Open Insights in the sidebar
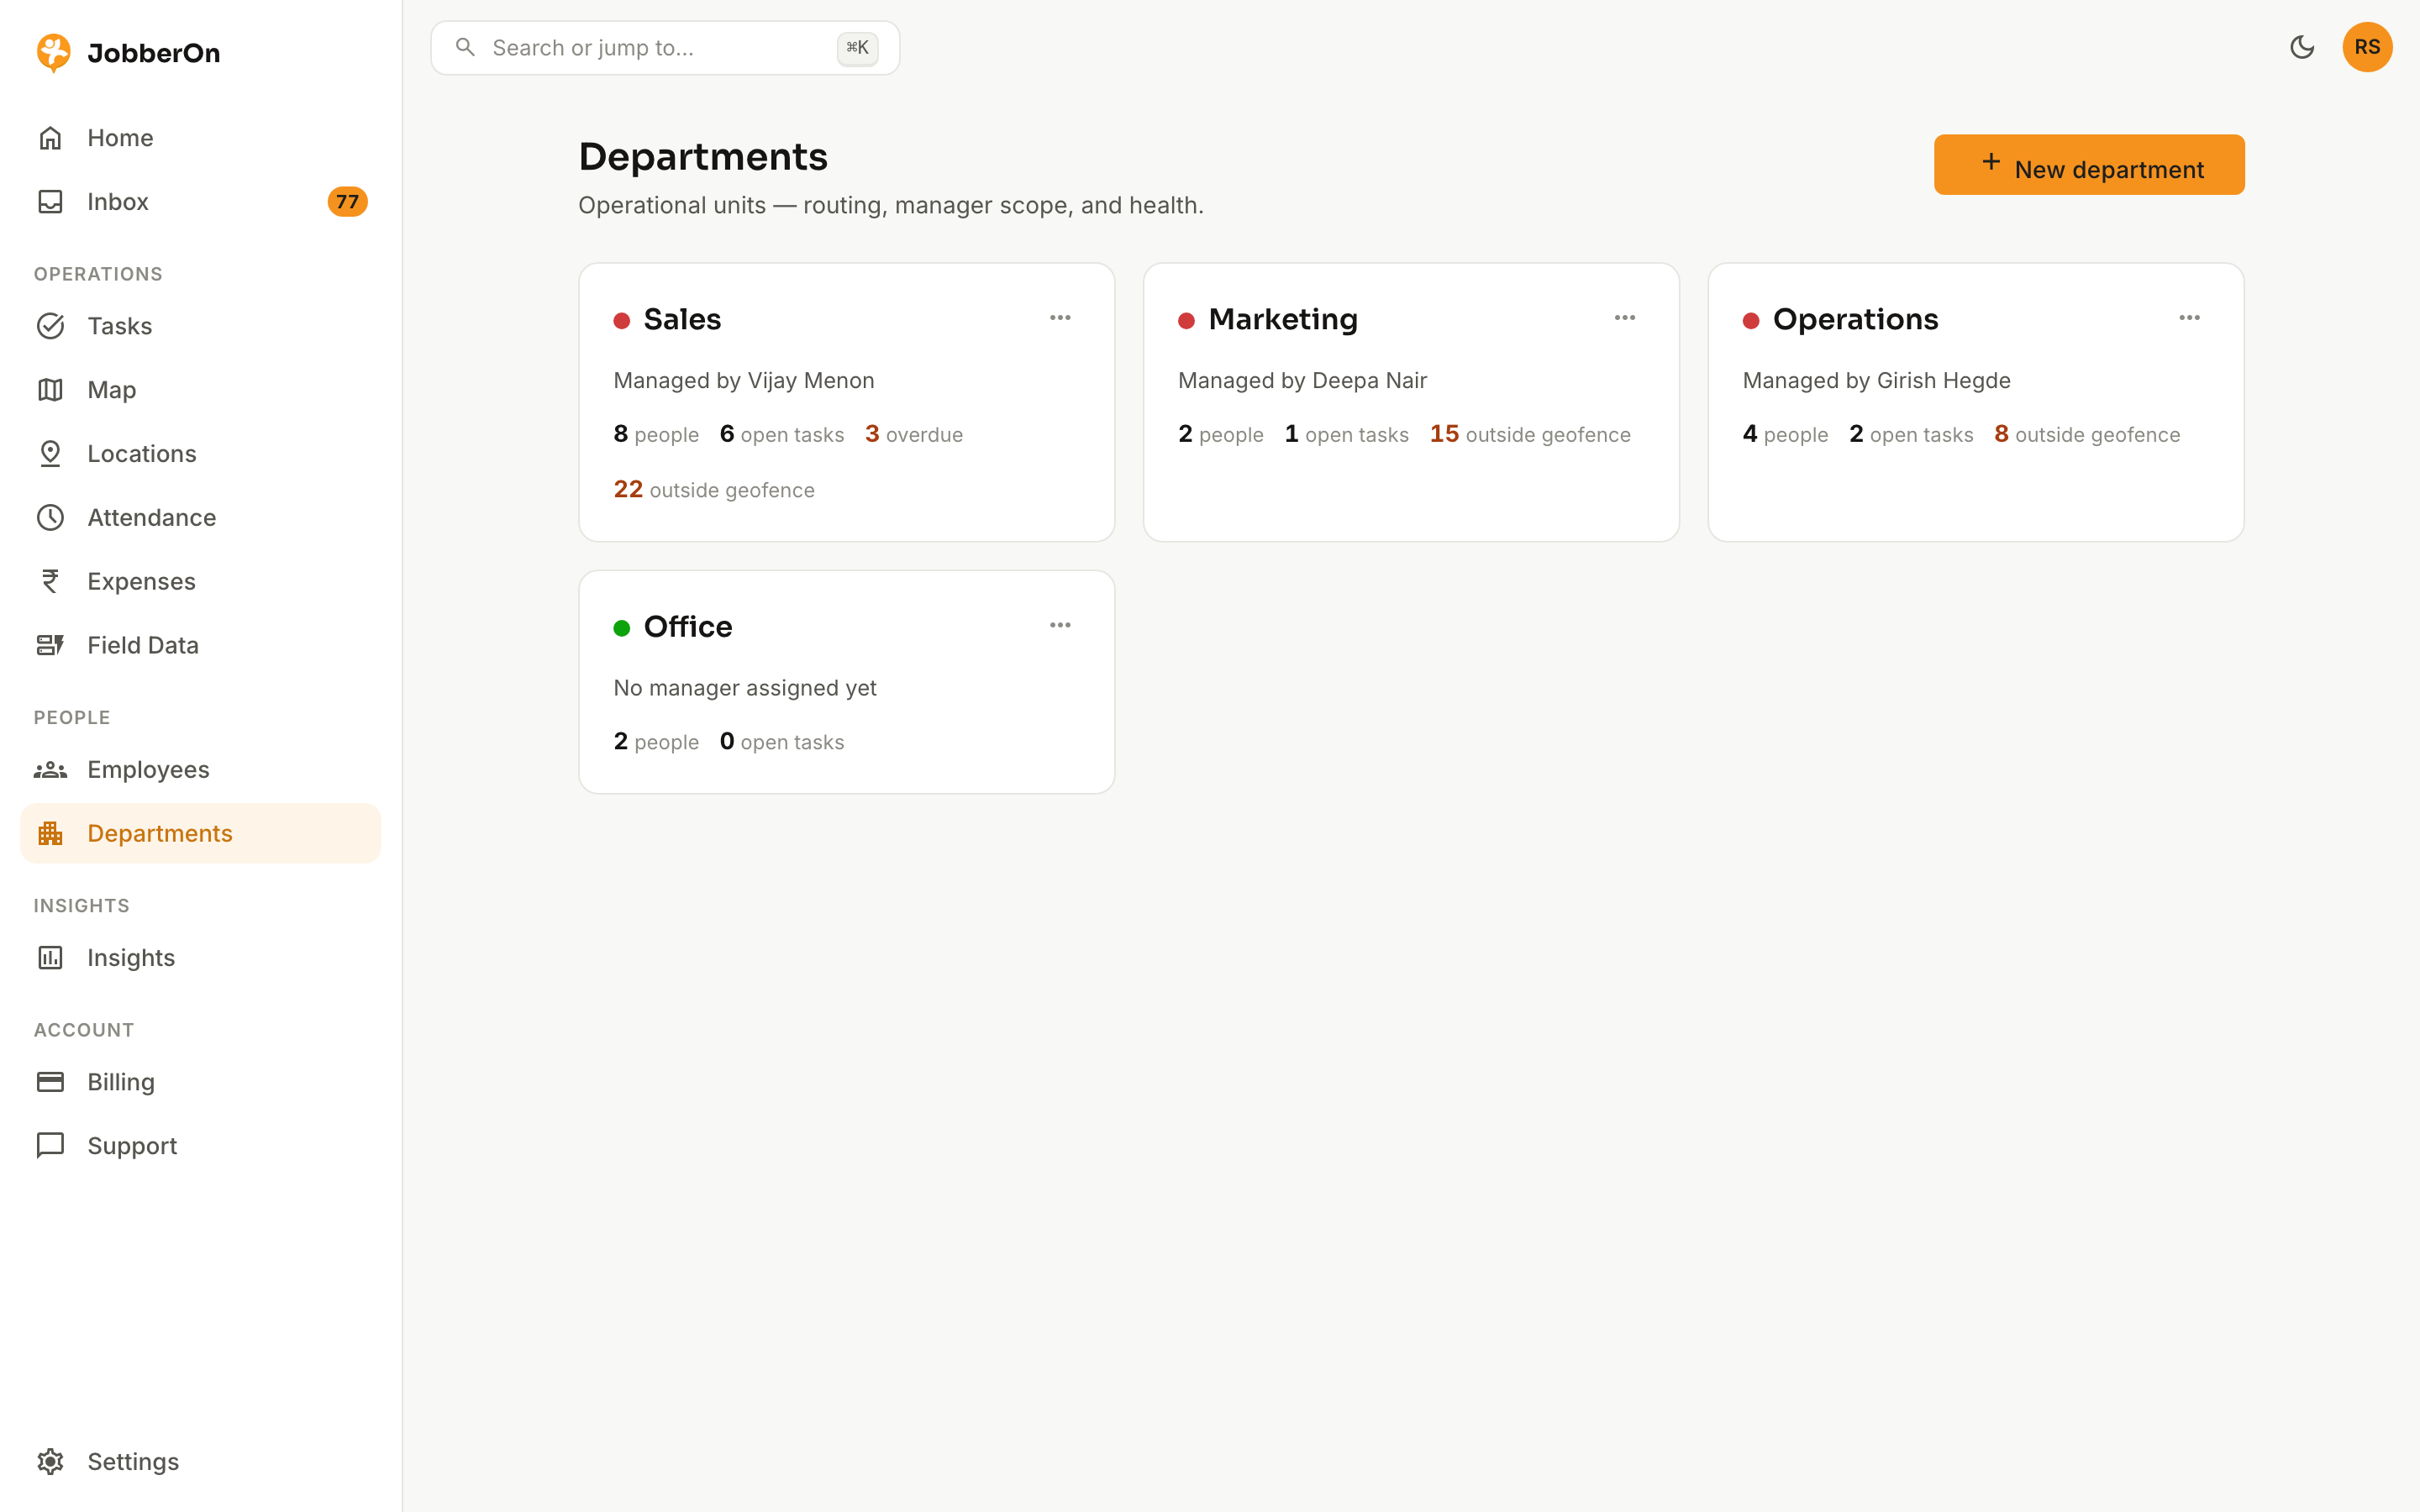Viewport: 2420px width, 1512px height. click(x=200, y=958)
